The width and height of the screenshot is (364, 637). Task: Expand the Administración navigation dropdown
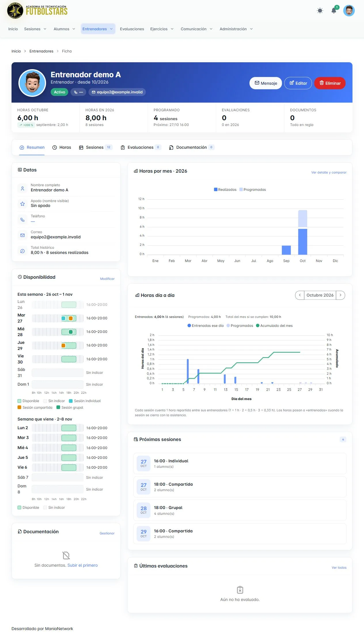coord(236,29)
